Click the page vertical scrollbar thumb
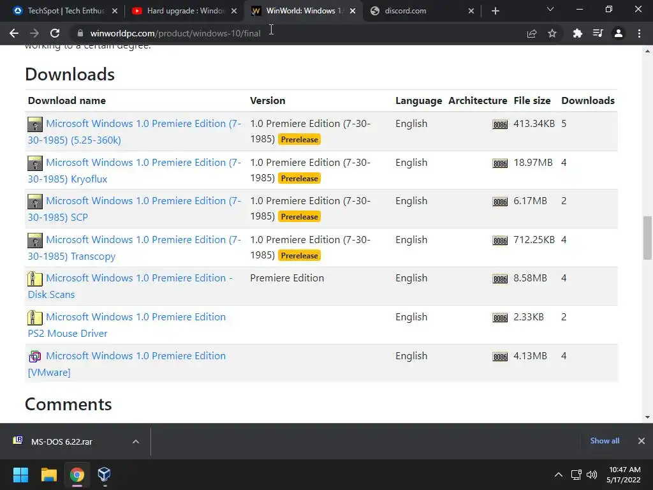 coord(647,237)
